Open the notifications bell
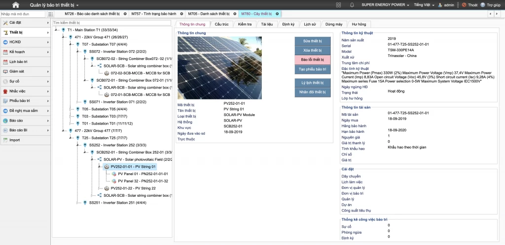505x245 pixels. point(352,5)
